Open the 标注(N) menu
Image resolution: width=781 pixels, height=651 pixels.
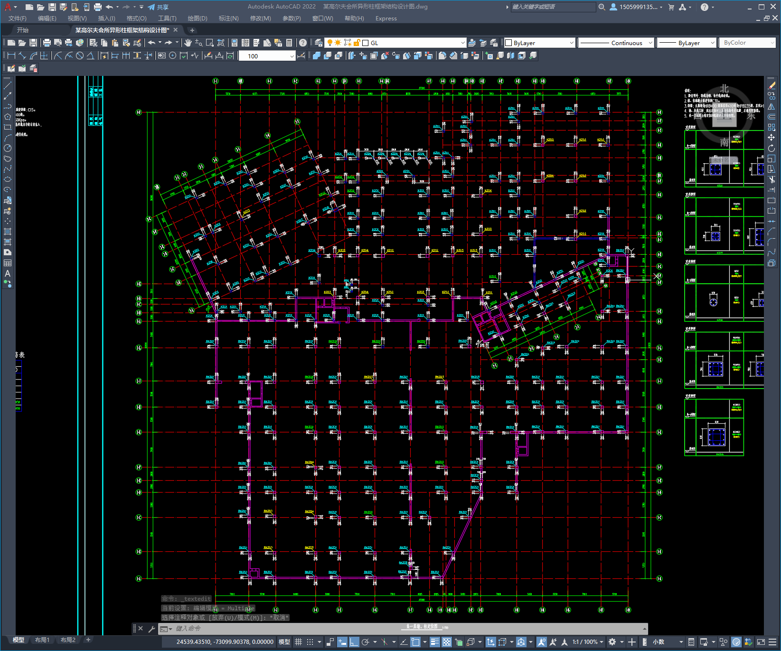tap(228, 19)
